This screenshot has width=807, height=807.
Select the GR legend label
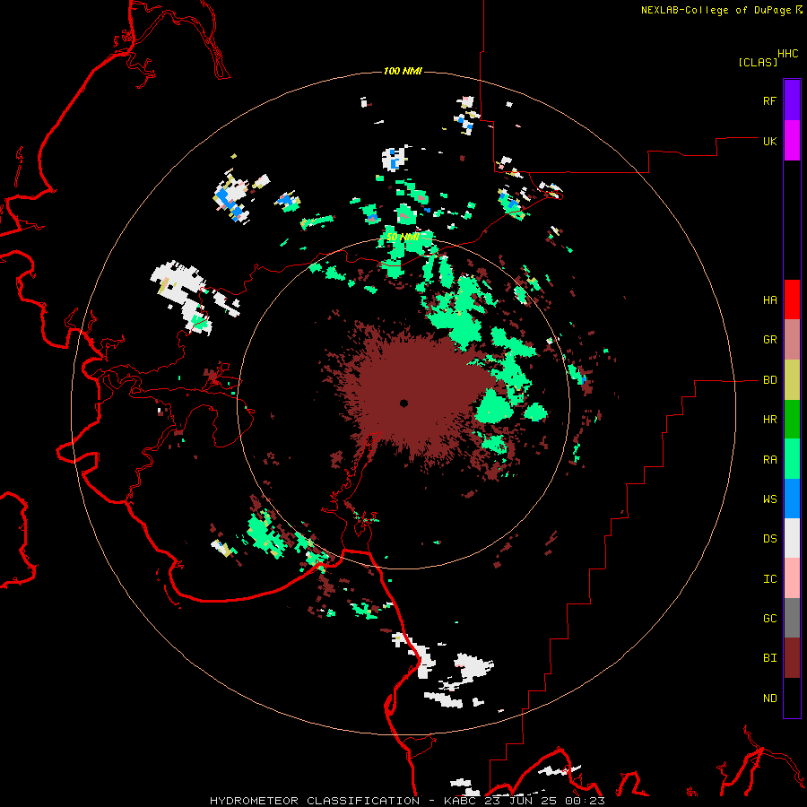770,340
